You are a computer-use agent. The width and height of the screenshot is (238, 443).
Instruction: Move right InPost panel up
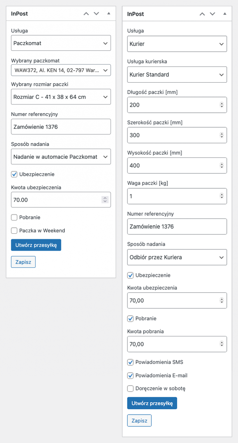202,14
